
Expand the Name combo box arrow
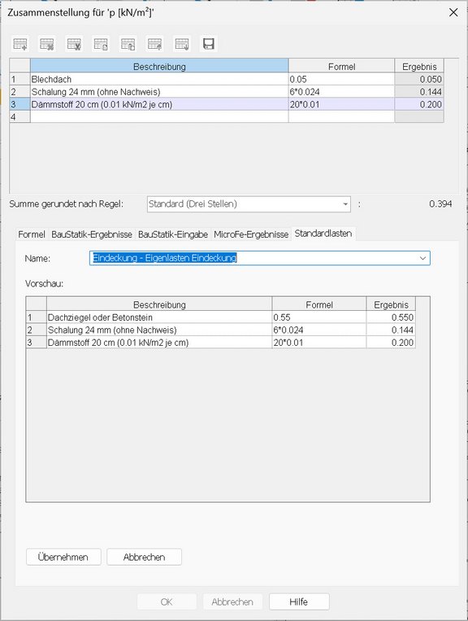[422, 258]
